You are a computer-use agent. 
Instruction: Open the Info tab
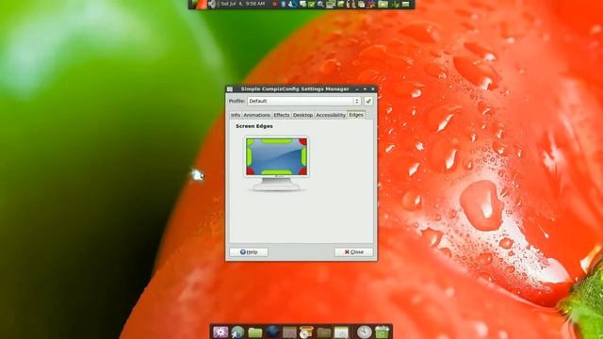tap(236, 115)
